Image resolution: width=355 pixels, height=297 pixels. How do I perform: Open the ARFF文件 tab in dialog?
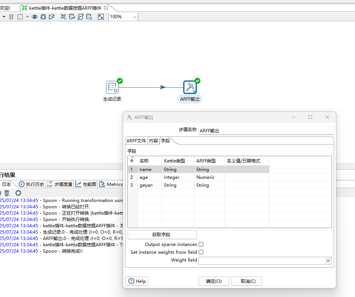pos(136,141)
